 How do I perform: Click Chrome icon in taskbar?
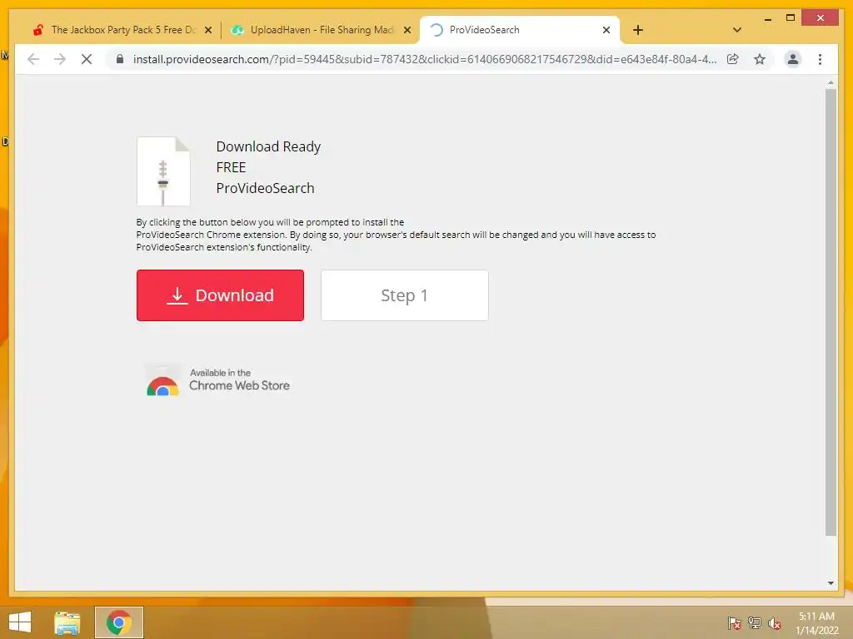click(118, 622)
